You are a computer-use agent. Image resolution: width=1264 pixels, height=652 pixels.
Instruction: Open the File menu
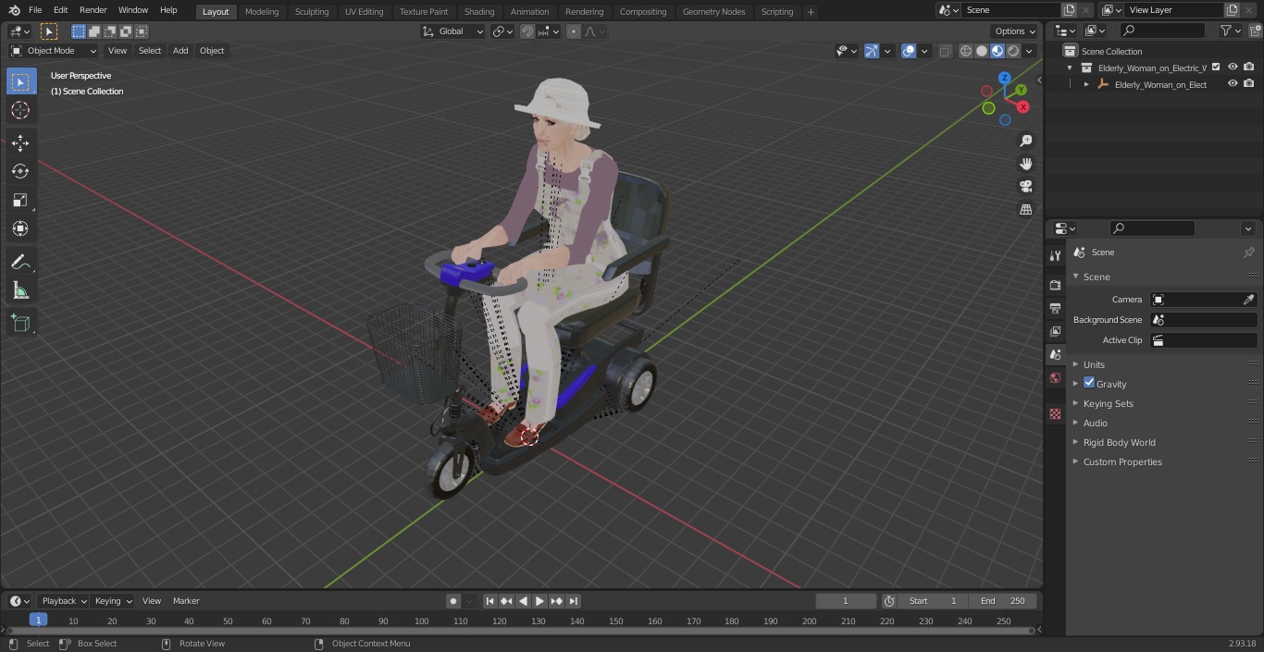click(x=35, y=10)
